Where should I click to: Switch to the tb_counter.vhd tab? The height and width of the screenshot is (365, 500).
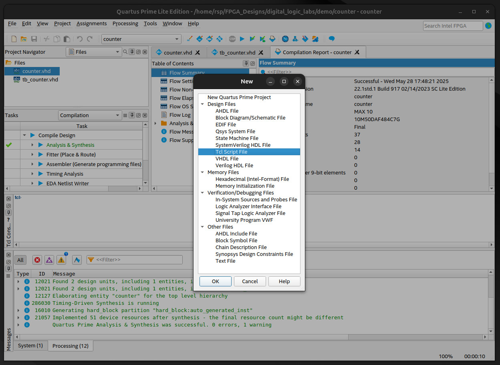237,53
